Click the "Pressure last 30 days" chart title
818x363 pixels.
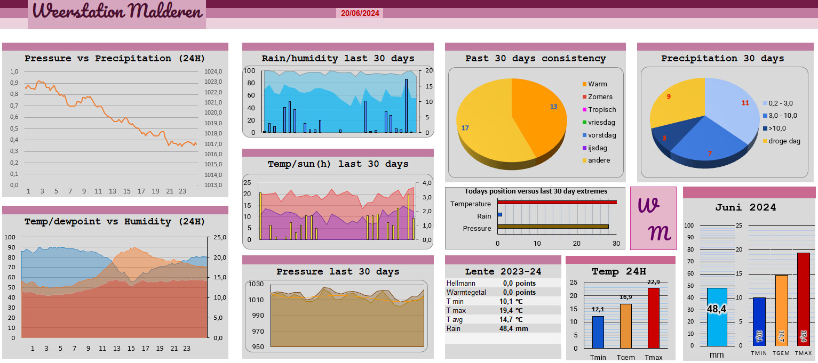[x=338, y=272]
